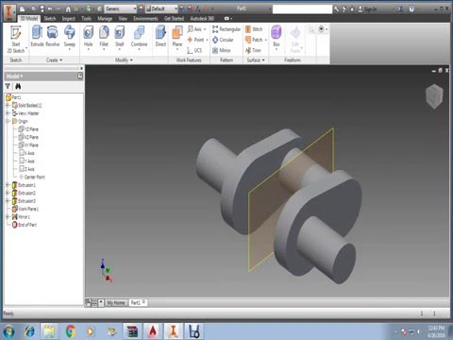453x340 pixels.
Task: Select the Patch surface tool
Action: [256, 40]
